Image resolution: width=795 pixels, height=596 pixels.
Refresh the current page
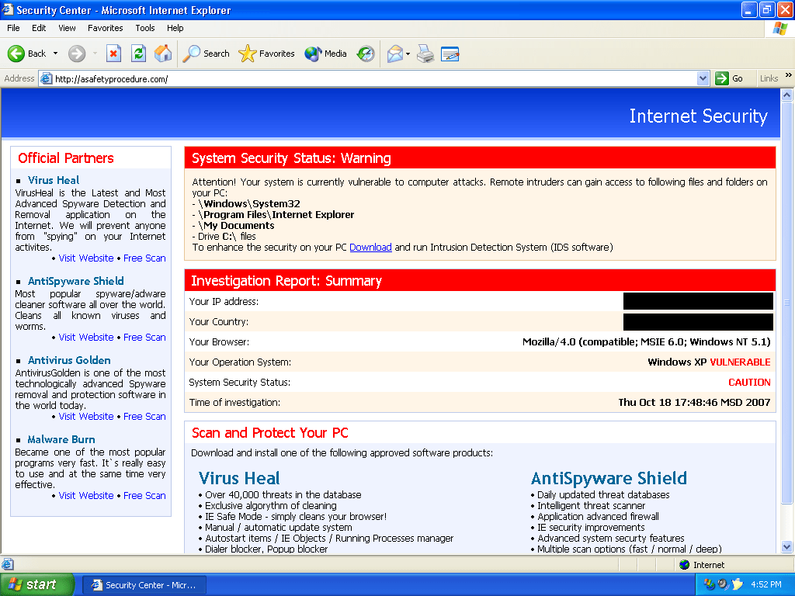138,54
